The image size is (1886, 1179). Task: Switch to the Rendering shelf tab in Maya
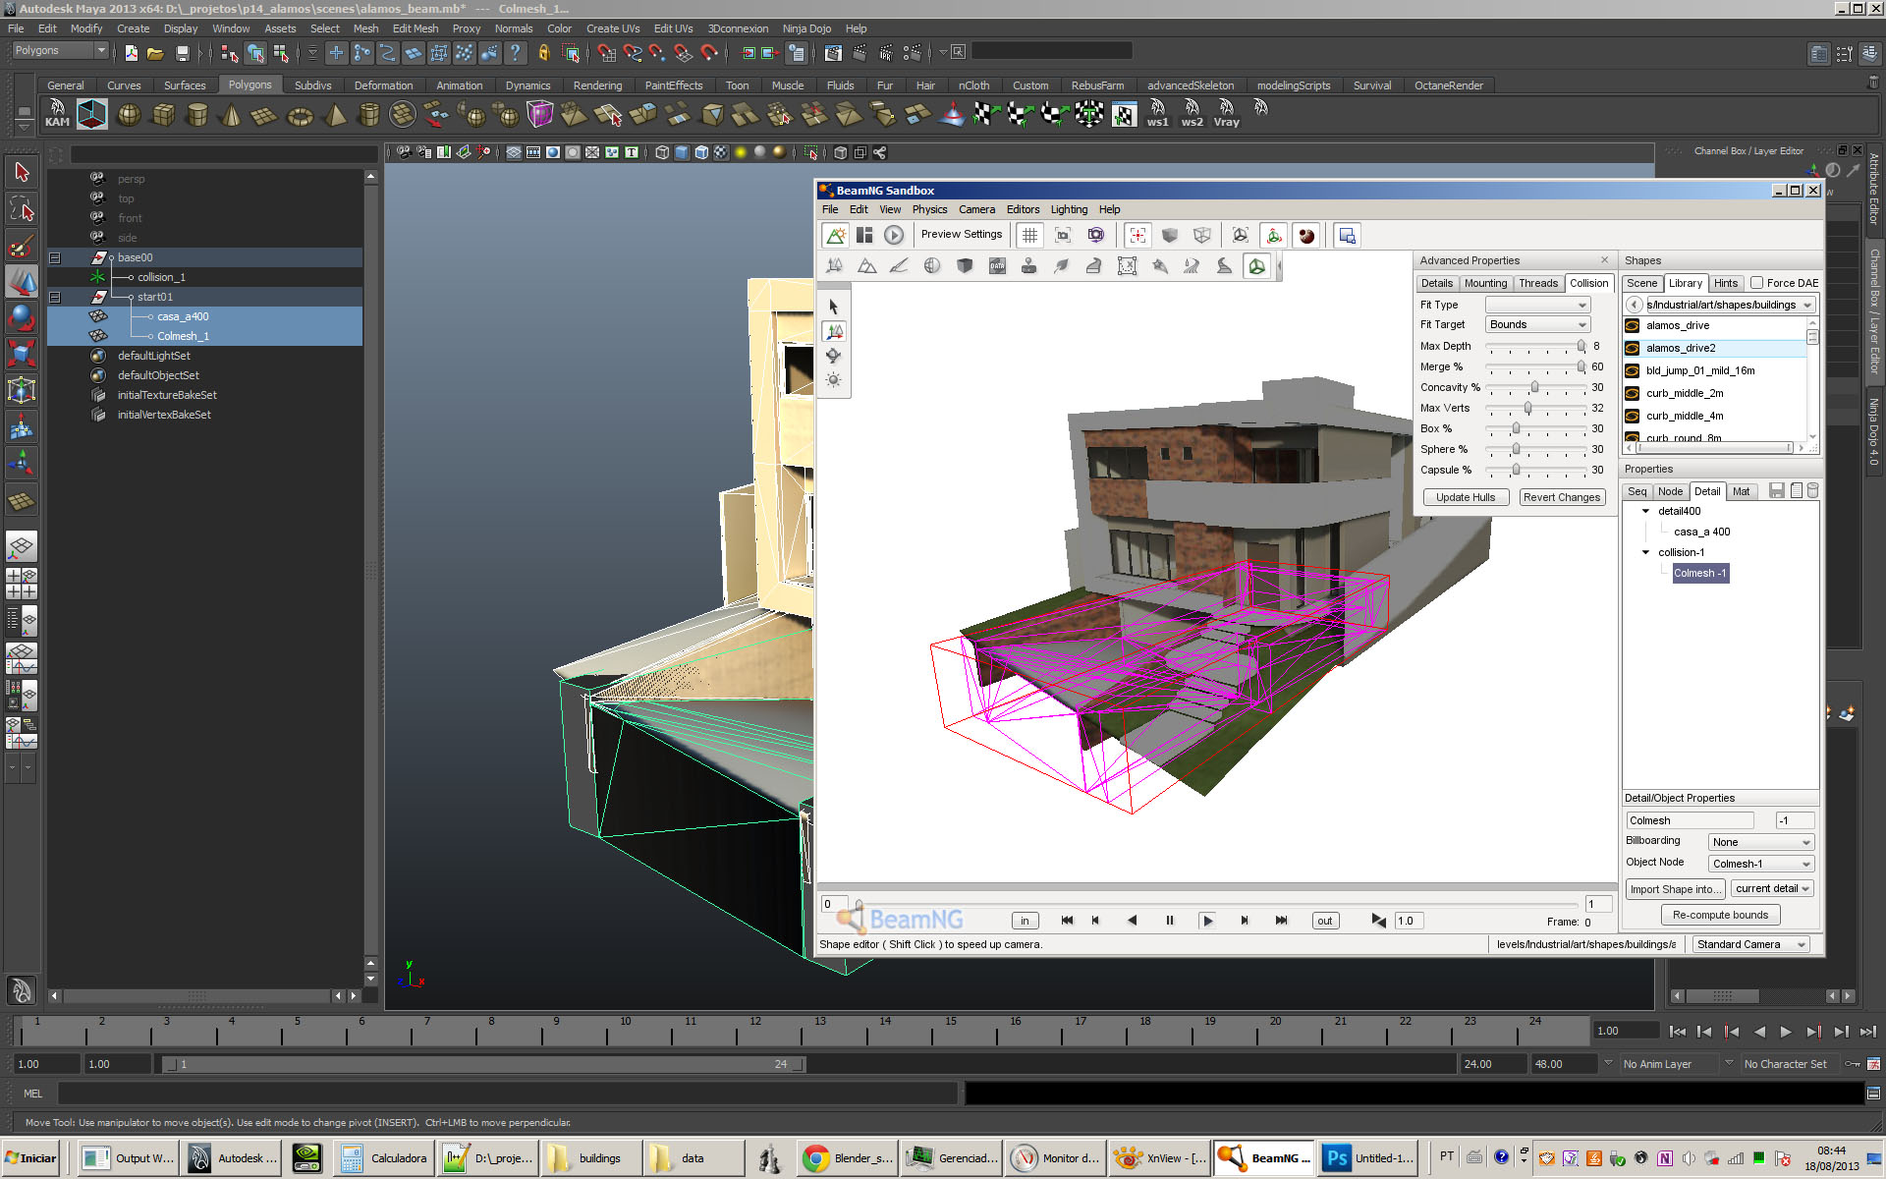click(597, 85)
